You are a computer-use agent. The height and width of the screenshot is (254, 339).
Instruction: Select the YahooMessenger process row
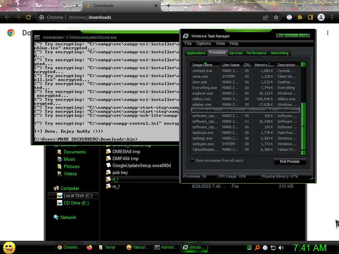(245, 149)
